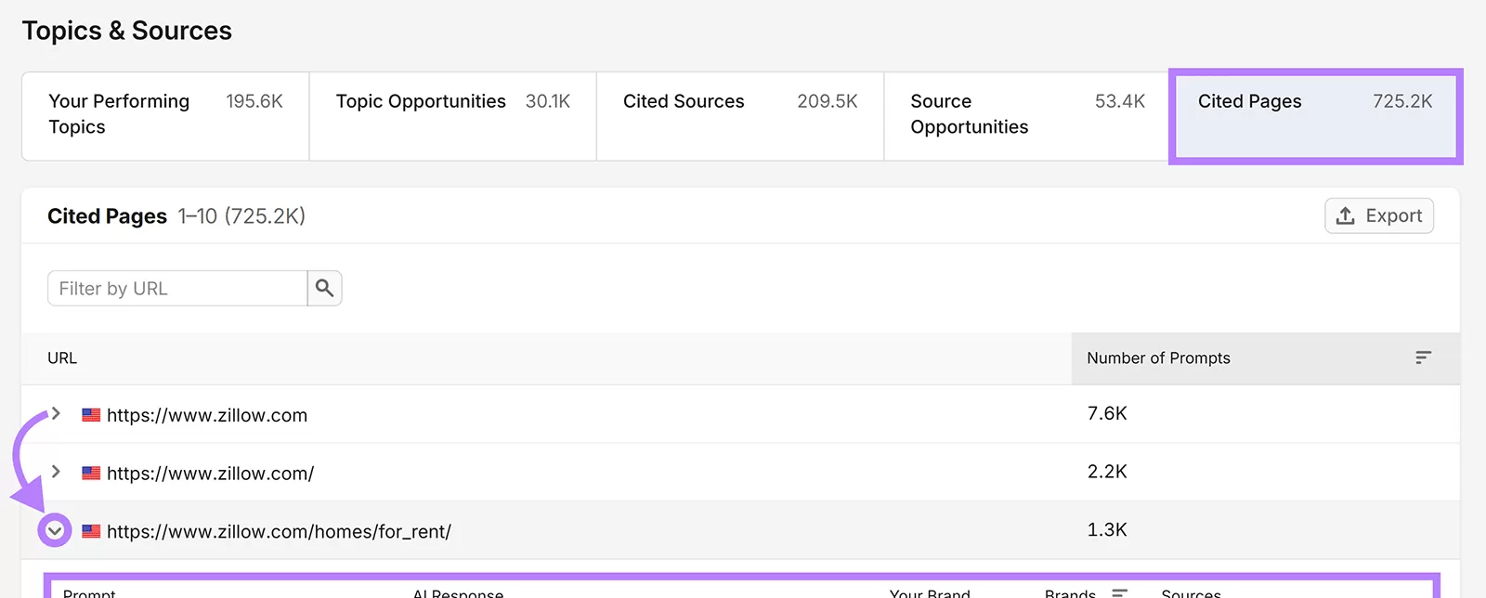This screenshot has height=598, width=1486.
Task: Click the magnifier search button
Action: [324, 289]
